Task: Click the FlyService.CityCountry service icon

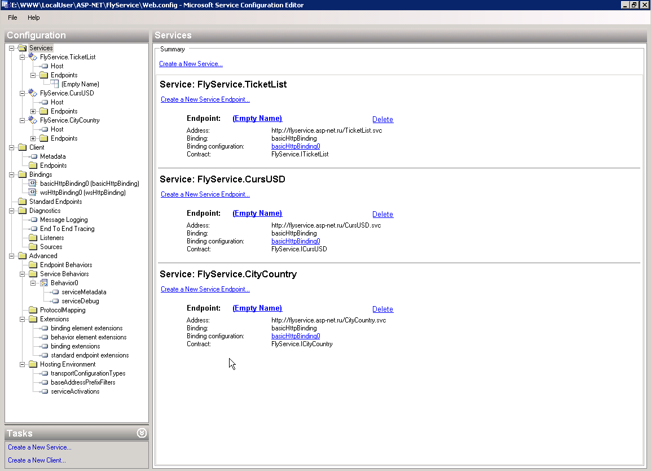Action: [x=32, y=120]
